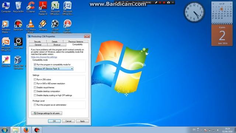Click the calendar gadget month view
Screen dimensions: 236x133
point(222,13)
